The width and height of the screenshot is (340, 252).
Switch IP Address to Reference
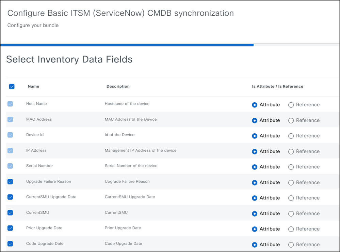(291, 152)
